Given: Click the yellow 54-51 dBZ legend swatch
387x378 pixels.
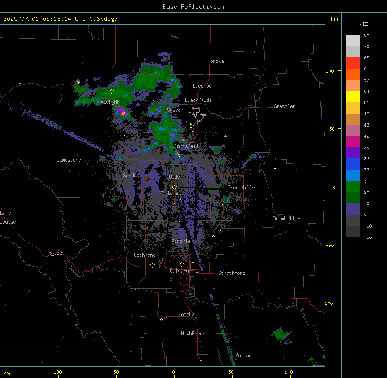Looking at the screenshot, I should tap(353, 97).
